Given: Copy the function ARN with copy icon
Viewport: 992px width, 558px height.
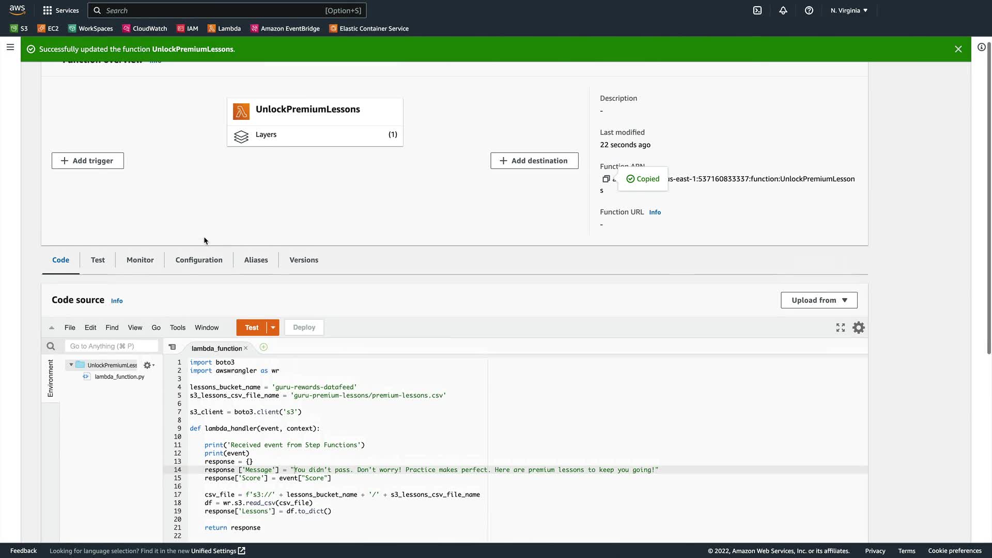Looking at the screenshot, I should coord(606,179).
